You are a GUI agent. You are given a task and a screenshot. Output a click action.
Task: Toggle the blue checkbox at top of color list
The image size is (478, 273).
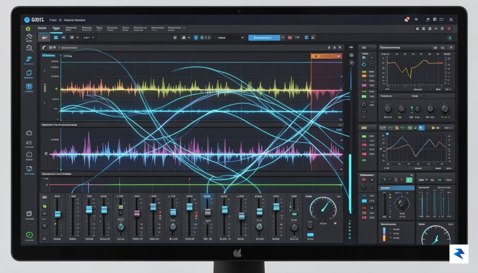(x=364, y=57)
